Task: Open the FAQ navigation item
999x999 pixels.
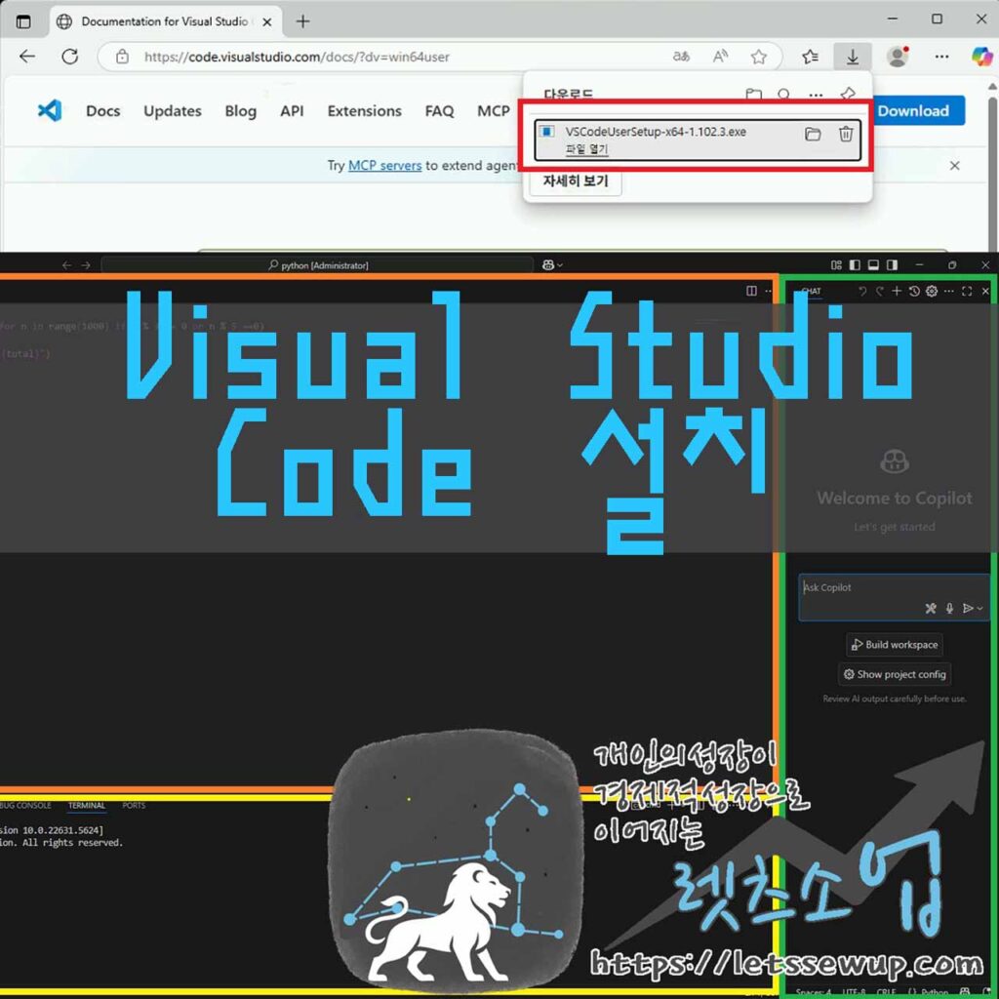Action: (x=439, y=111)
